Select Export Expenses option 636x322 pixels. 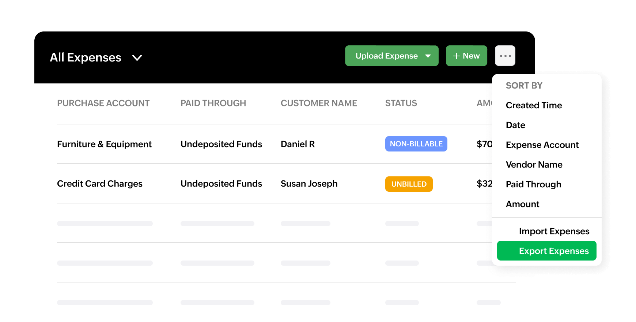click(554, 251)
